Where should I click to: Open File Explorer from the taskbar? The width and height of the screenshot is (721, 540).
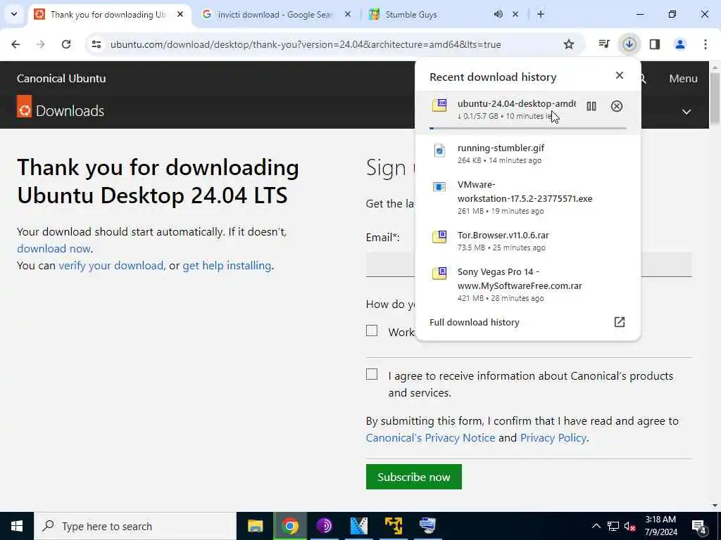255,526
